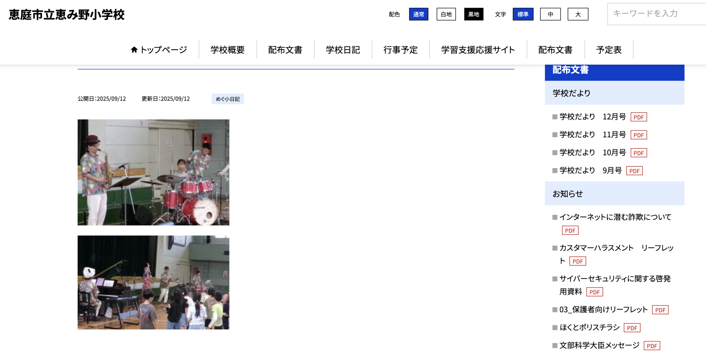Open PDF icon for 文部科学大臣メッセージ
This screenshot has height=362, width=706.
click(x=652, y=346)
